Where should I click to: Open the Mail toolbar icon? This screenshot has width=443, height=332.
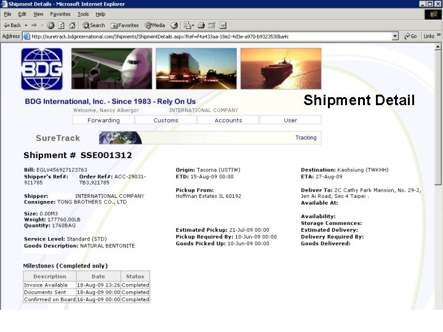pos(187,25)
